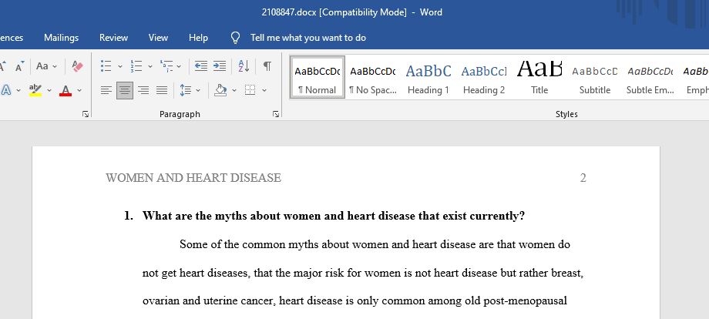
Task: Sort the selected text alphabetically
Action: [244, 66]
